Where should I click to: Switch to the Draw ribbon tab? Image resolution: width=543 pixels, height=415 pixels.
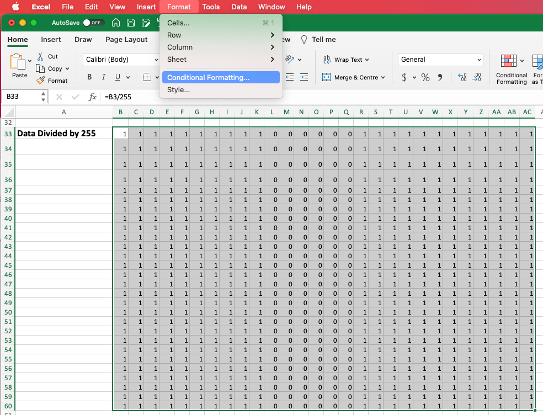pyautogui.click(x=83, y=40)
